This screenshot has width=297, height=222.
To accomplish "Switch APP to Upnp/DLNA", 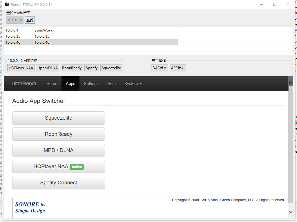I will (x=48, y=68).
